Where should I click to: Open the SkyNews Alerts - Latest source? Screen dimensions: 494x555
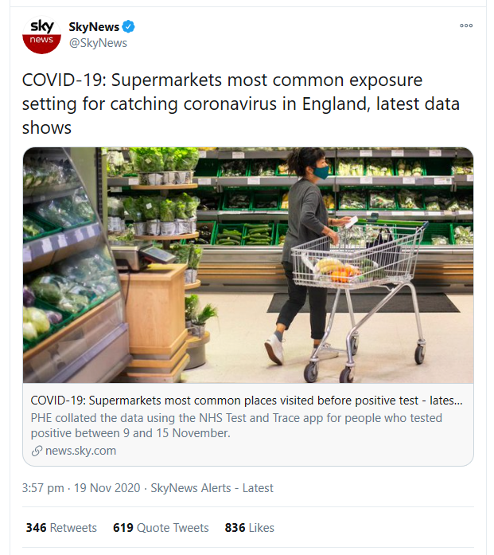pos(212,488)
